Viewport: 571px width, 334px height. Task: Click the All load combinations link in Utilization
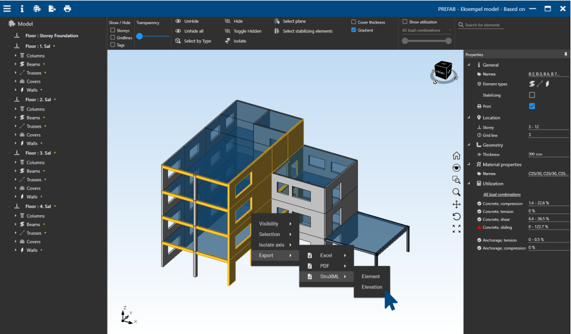point(502,194)
